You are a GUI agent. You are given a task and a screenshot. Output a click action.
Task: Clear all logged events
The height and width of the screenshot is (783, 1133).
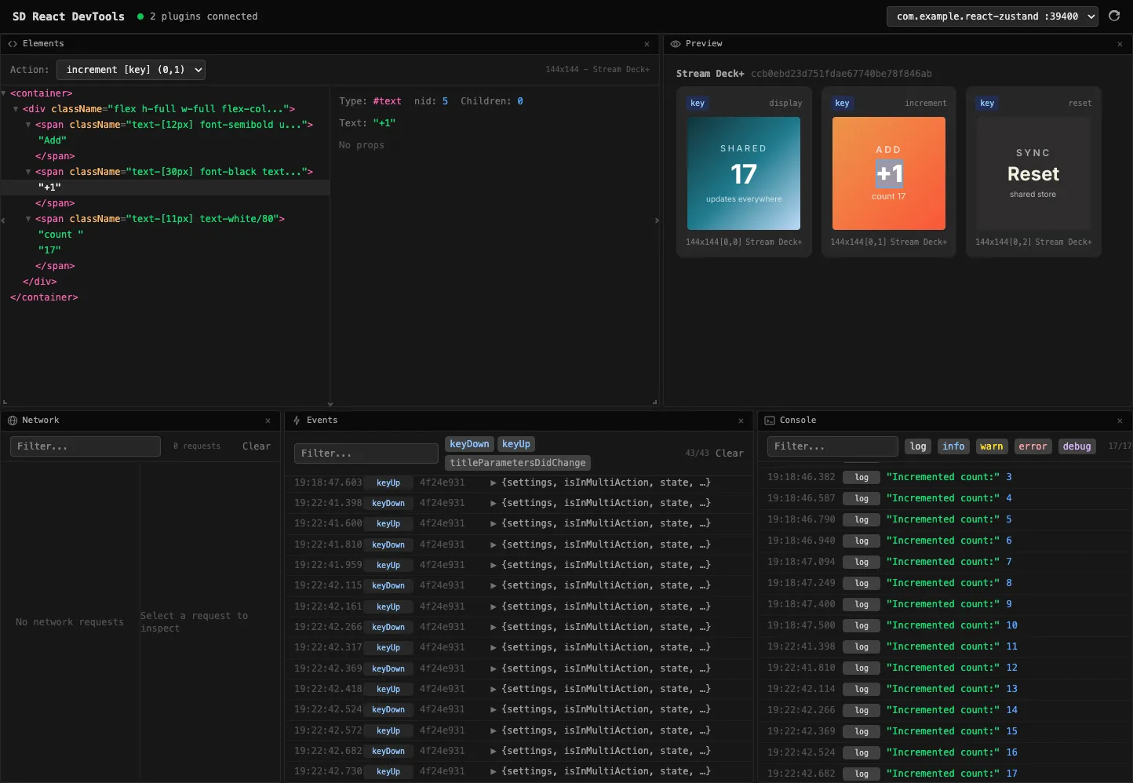[x=730, y=453]
